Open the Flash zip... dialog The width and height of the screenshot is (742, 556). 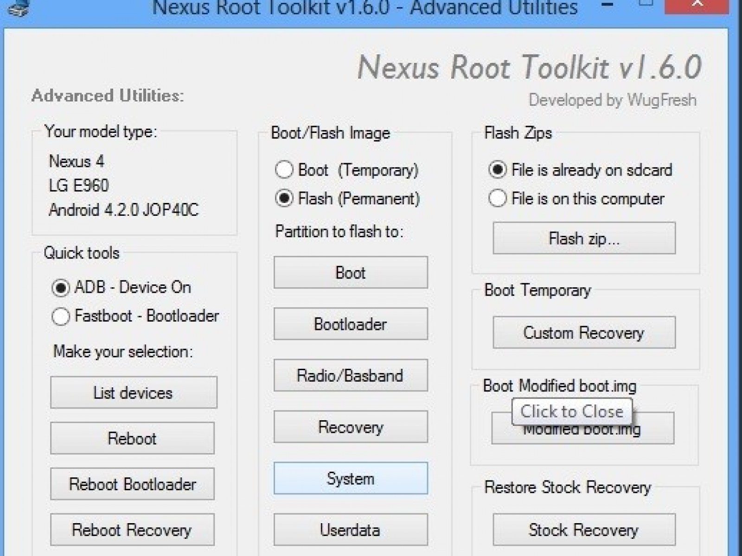584,239
